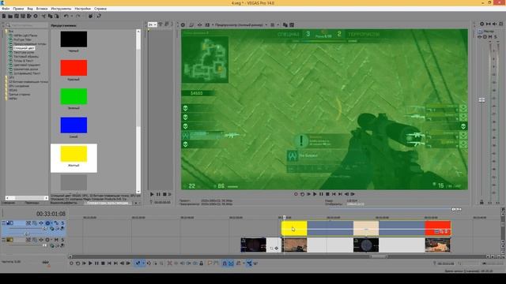Select the blue color preset swatch
This screenshot has width=506, height=284.
(74, 125)
